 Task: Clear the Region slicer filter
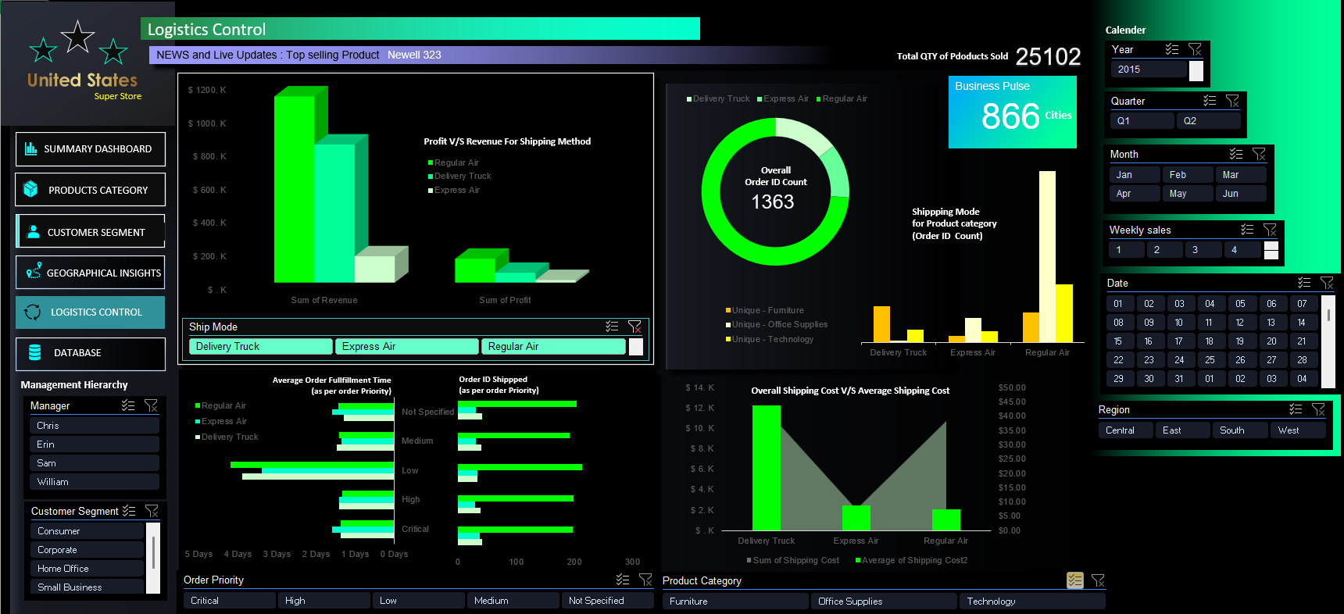1318,409
